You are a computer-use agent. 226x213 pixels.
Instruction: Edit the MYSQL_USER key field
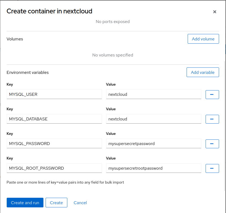point(54,94)
